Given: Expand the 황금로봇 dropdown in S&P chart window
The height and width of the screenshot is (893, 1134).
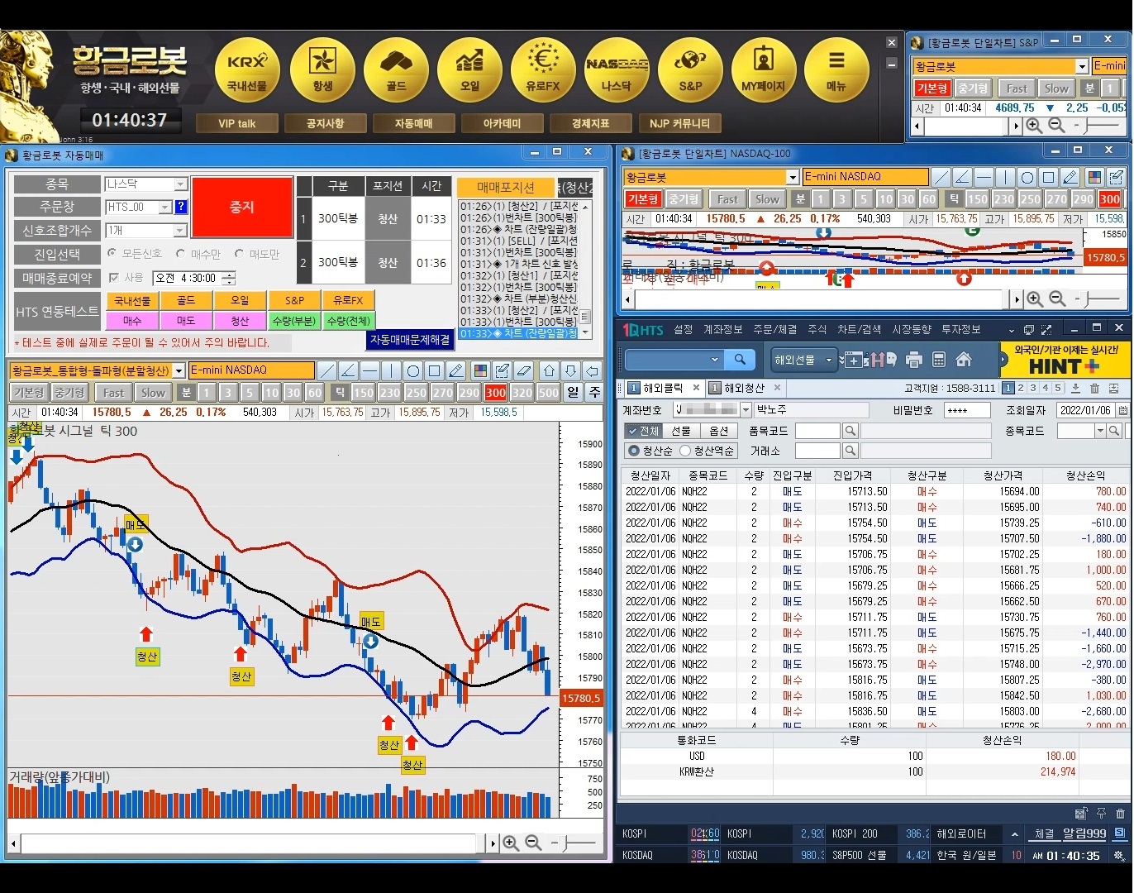Looking at the screenshot, I should (x=1081, y=66).
